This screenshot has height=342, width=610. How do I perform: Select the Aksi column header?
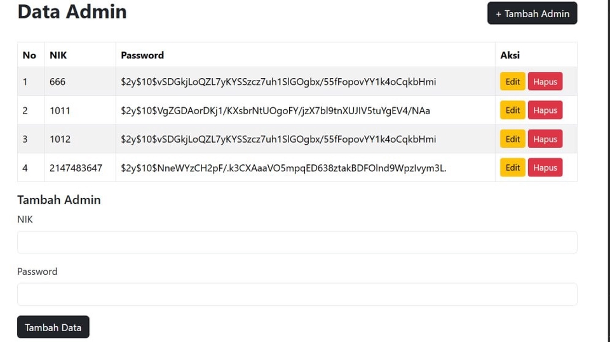point(510,55)
